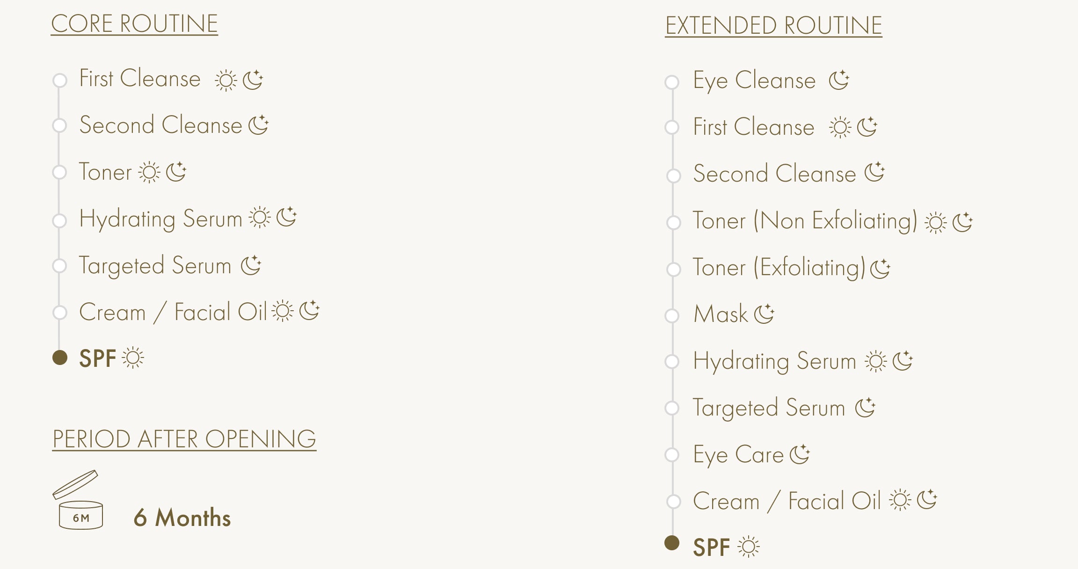Open the Extended Routine heading link
This screenshot has width=1078, height=569.
tap(773, 25)
